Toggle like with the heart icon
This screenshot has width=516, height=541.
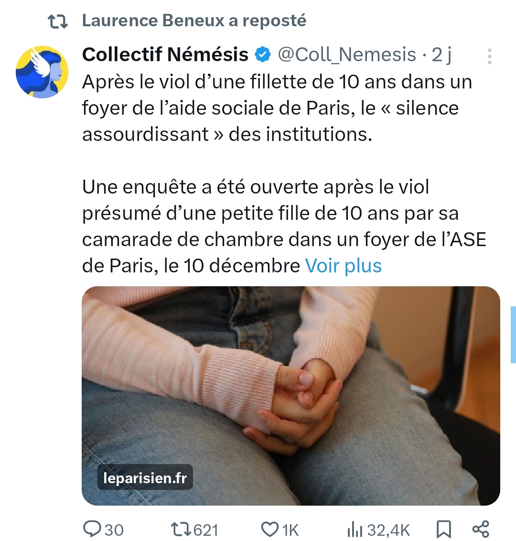click(x=269, y=529)
